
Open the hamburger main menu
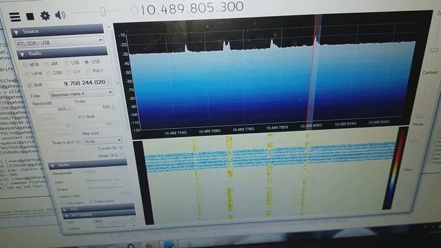coord(15,17)
